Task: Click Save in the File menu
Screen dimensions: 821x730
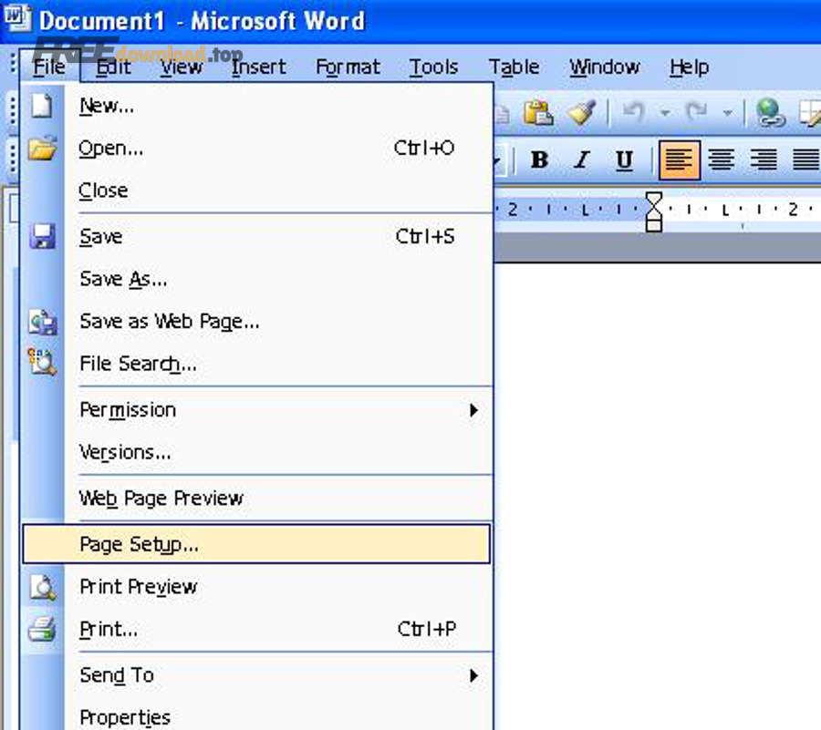Action: pos(256,236)
